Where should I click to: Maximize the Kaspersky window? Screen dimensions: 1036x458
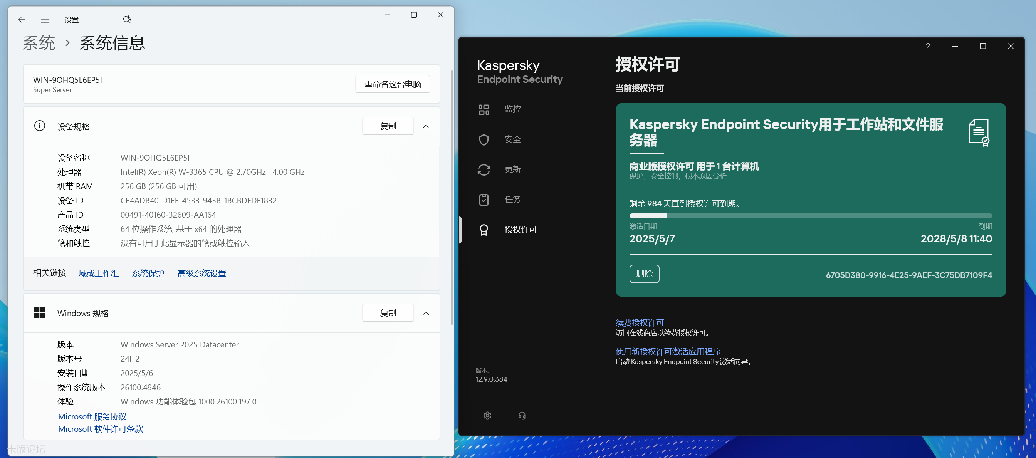tap(983, 46)
